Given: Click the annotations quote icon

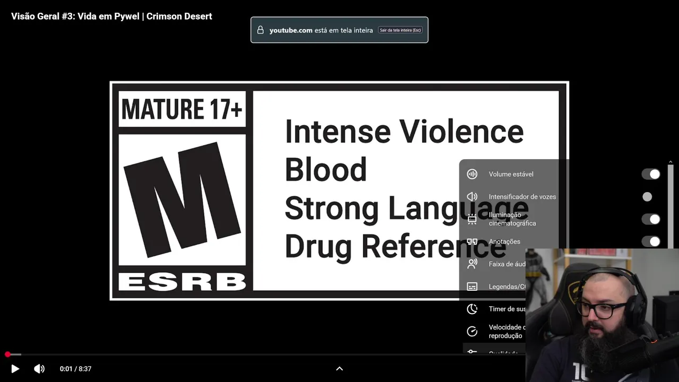Looking at the screenshot, I should 472,241.
